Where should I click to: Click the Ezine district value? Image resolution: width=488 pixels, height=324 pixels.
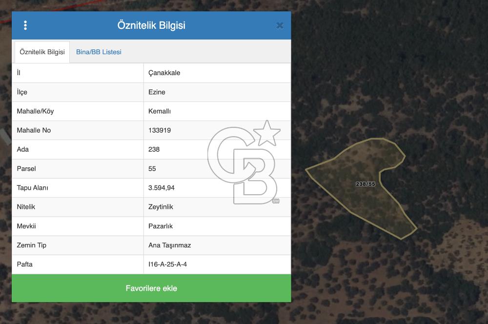coord(157,92)
